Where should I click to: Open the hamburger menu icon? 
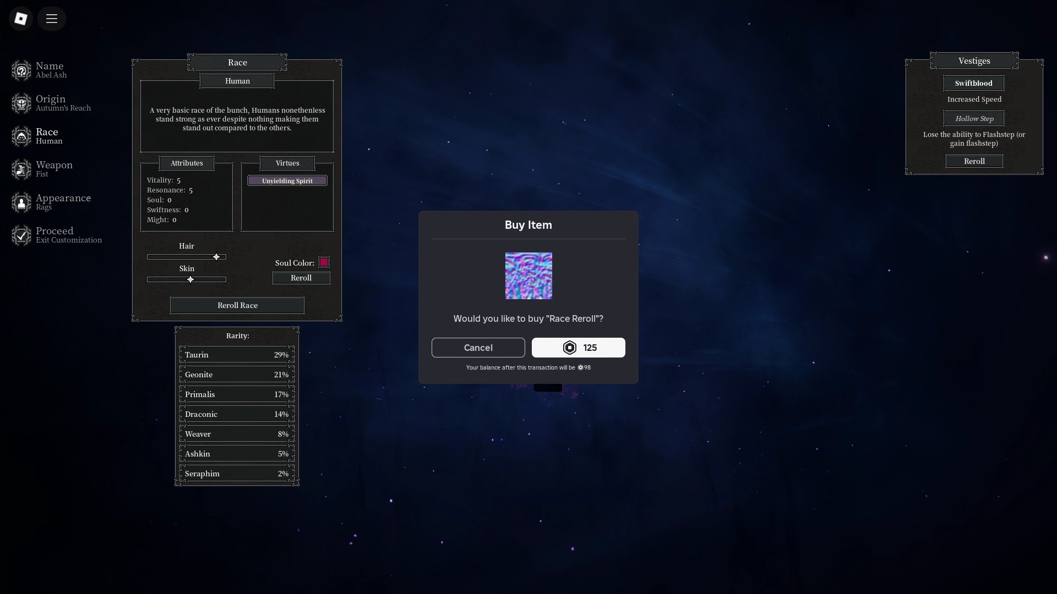(x=52, y=19)
